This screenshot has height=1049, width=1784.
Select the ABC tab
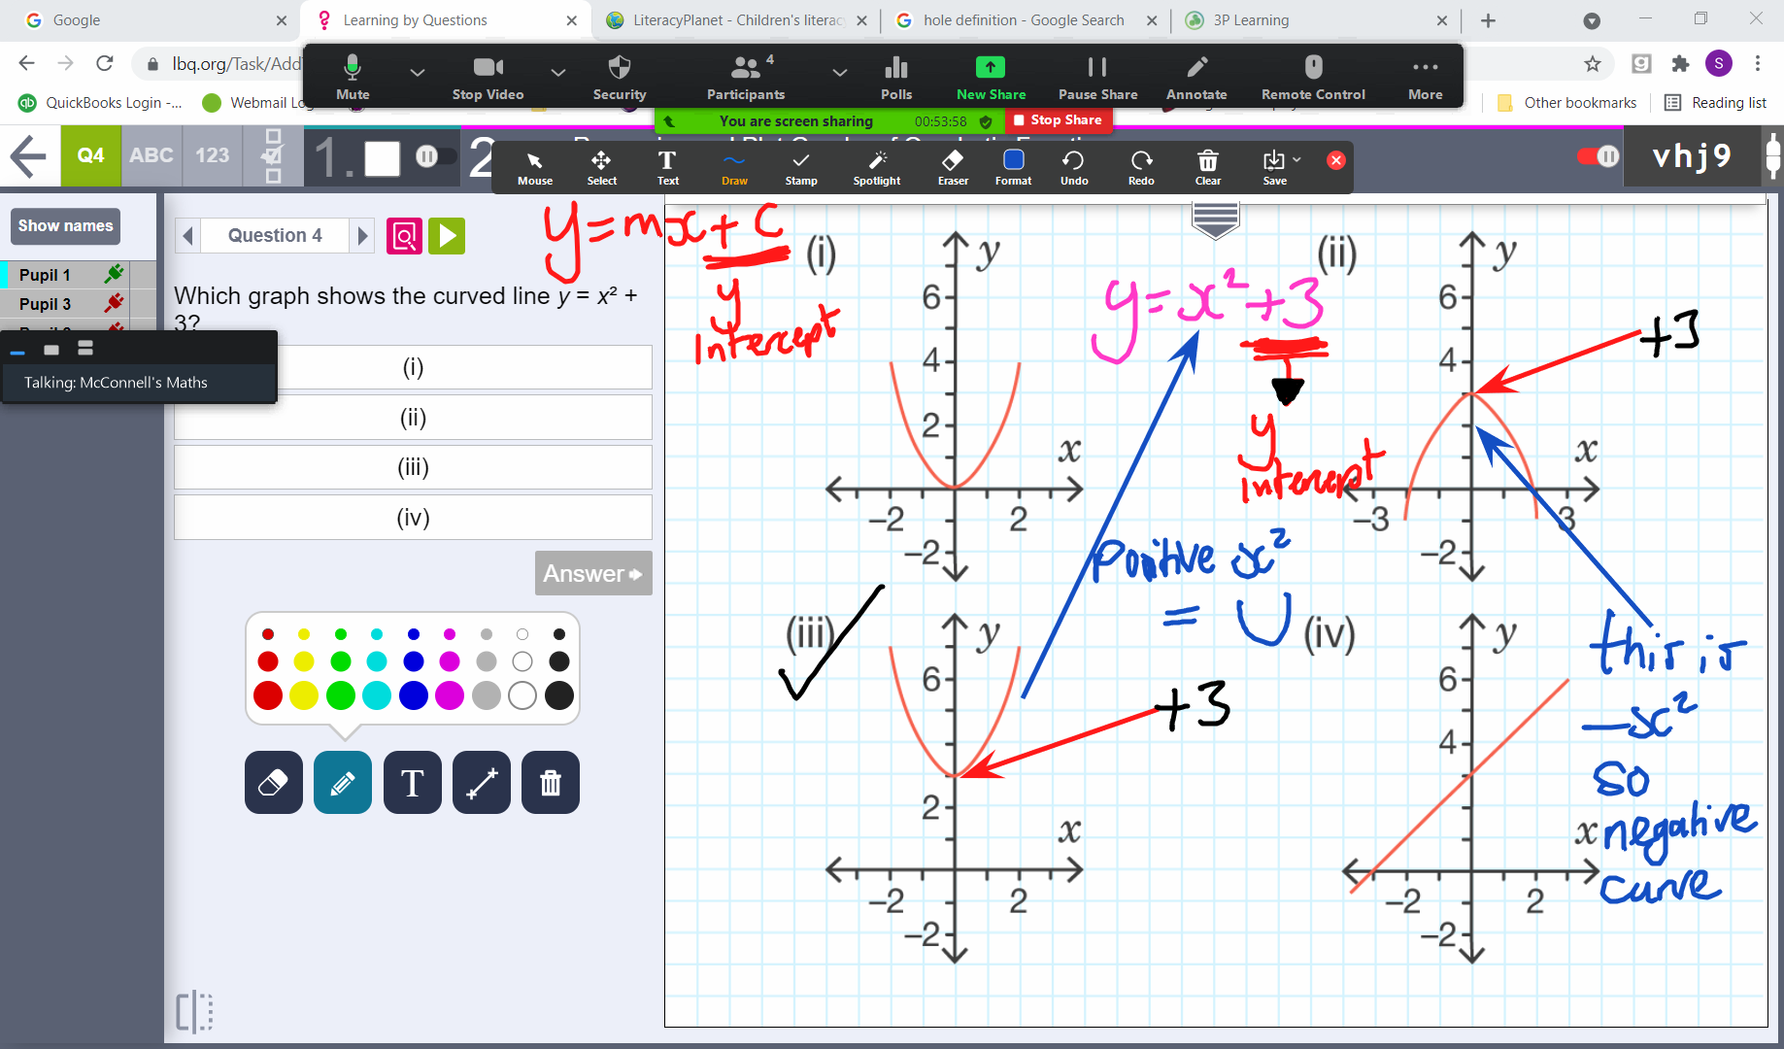click(x=151, y=155)
